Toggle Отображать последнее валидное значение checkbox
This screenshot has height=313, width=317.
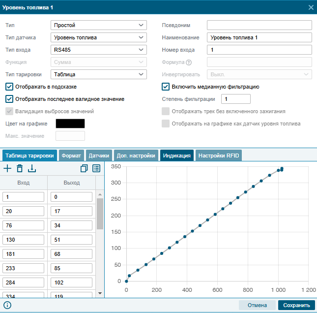coord(9,99)
